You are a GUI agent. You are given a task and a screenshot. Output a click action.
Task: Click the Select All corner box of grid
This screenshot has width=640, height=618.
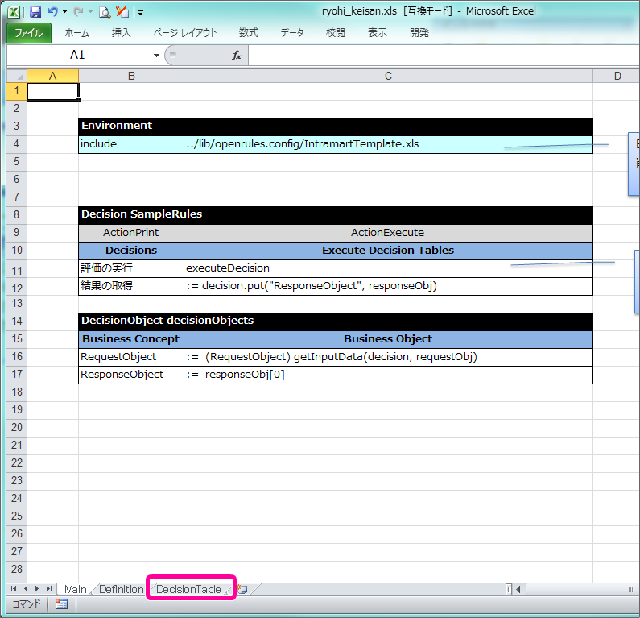pyautogui.click(x=16, y=76)
